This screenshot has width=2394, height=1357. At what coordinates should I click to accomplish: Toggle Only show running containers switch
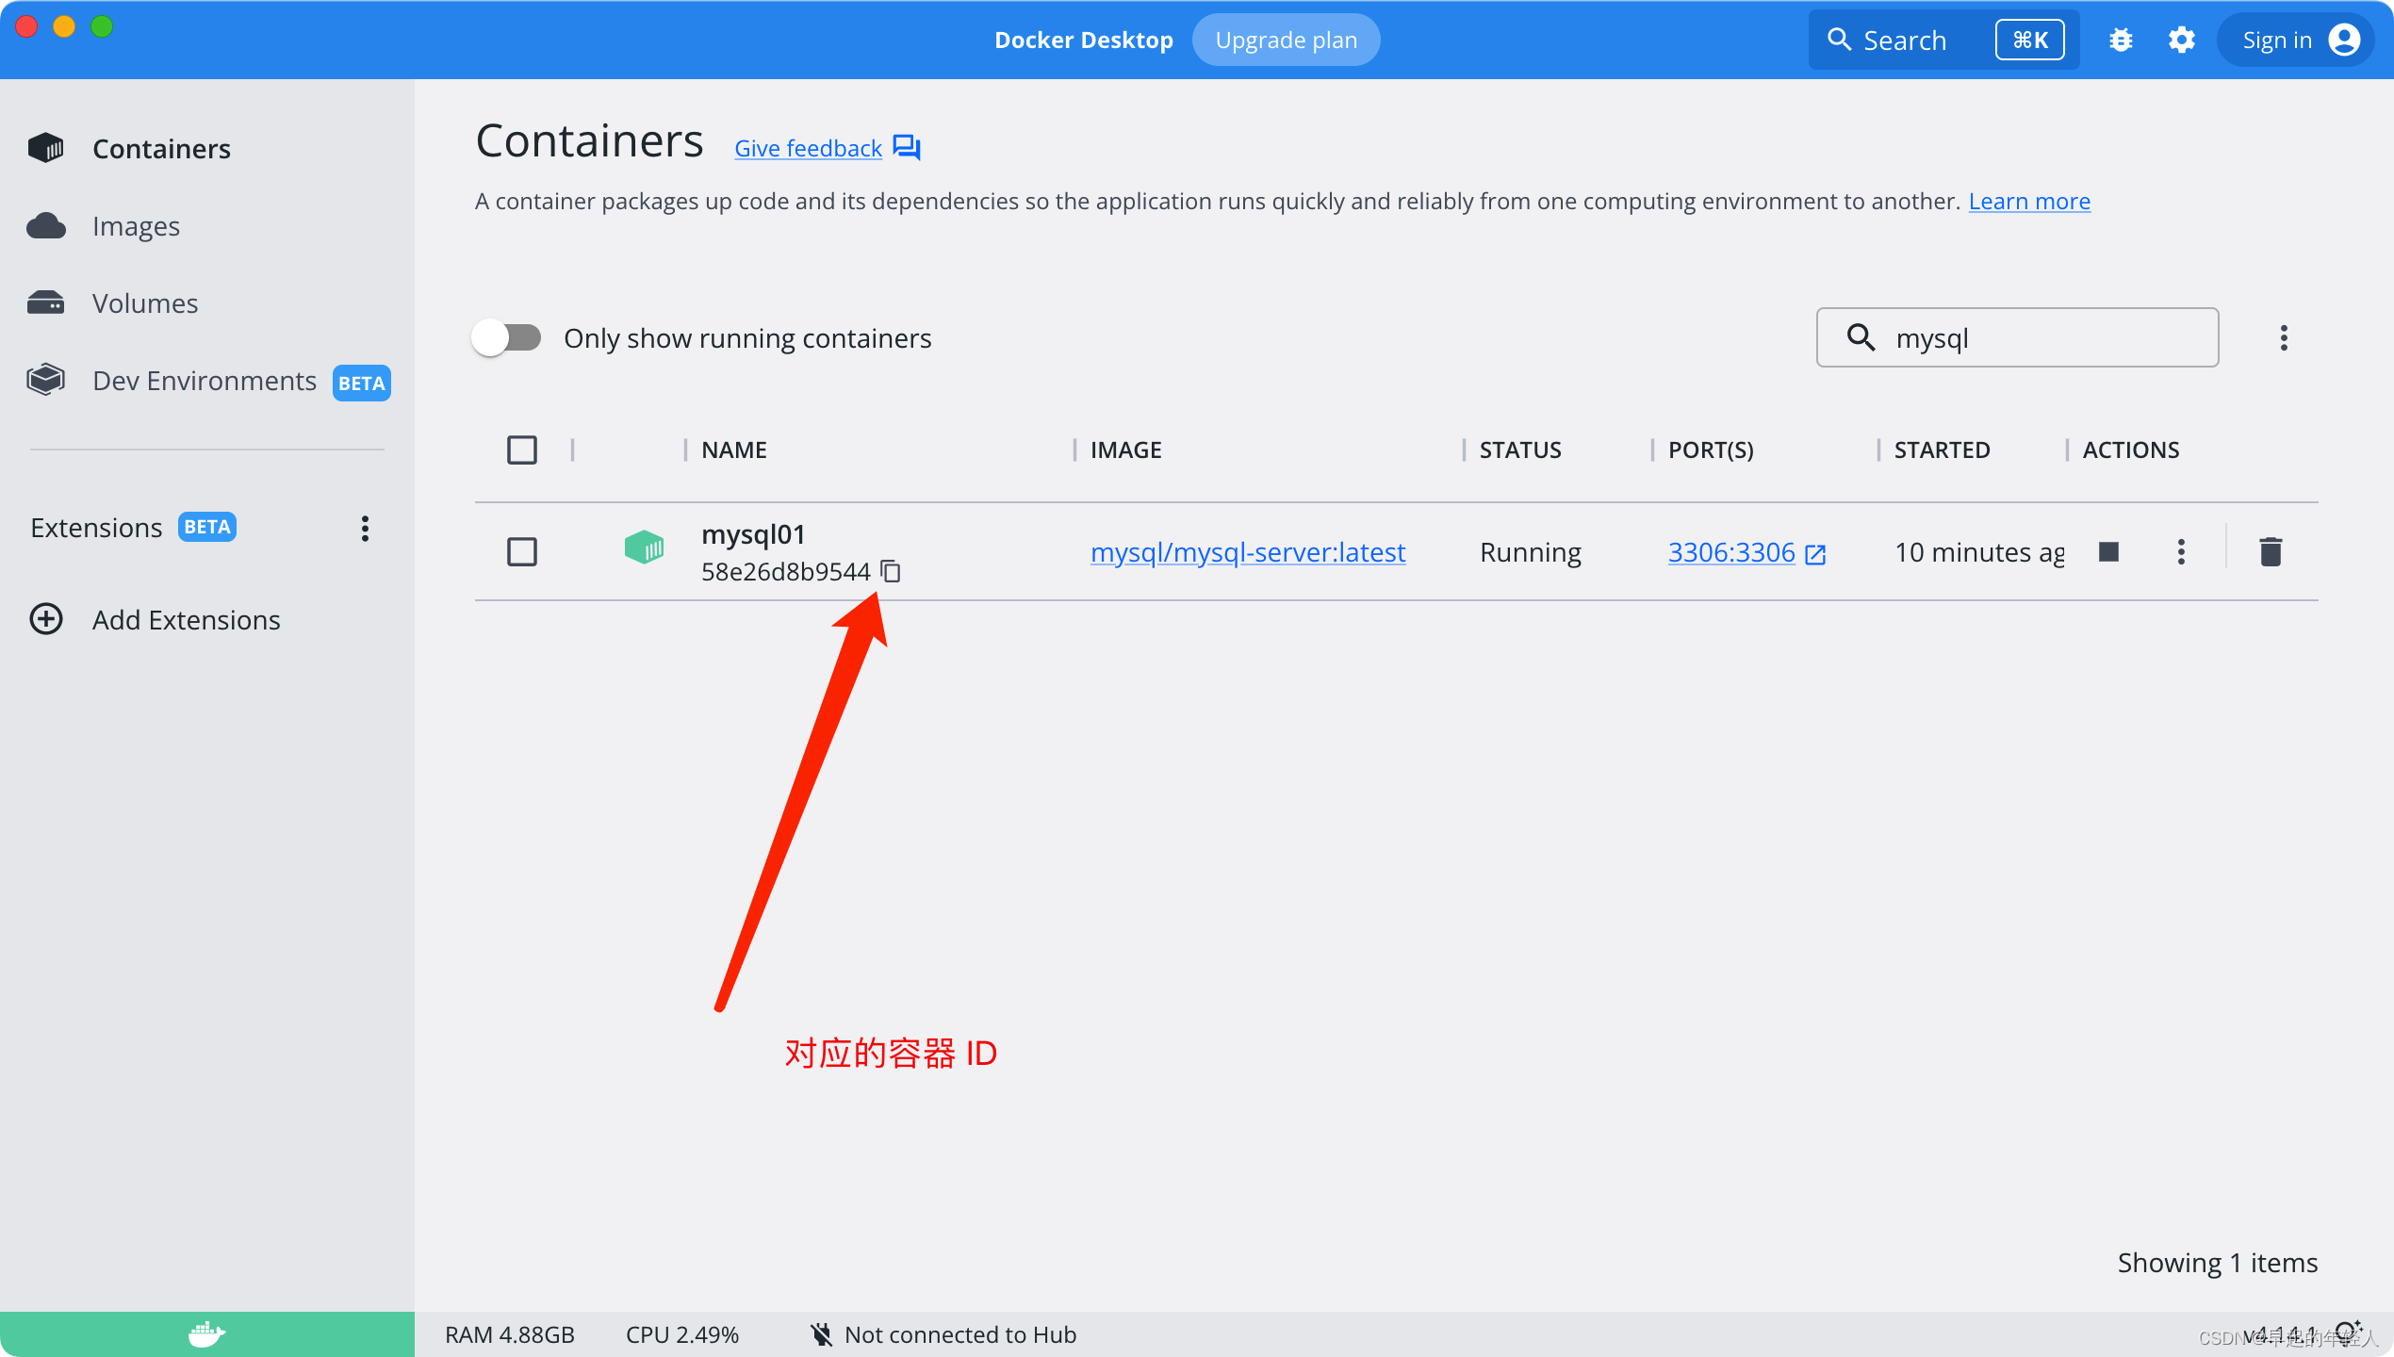point(507,337)
